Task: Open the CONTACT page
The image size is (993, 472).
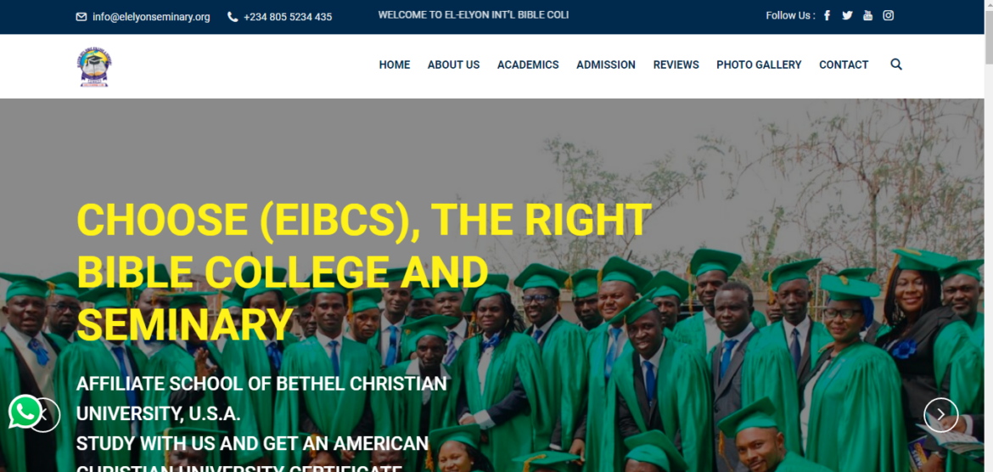Action: (844, 65)
